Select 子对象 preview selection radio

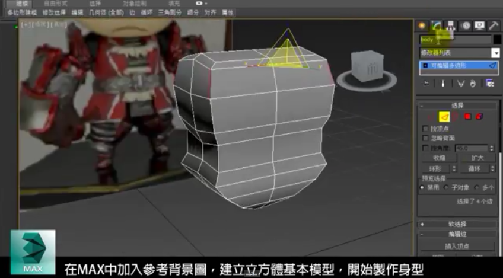[446, 187]
